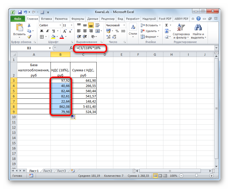Open the Name Box dropdown arrow
This screenshot has width=229, height=189.
tap(50, 48)
